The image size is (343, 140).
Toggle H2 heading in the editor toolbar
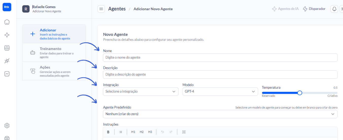pos(142,132)
